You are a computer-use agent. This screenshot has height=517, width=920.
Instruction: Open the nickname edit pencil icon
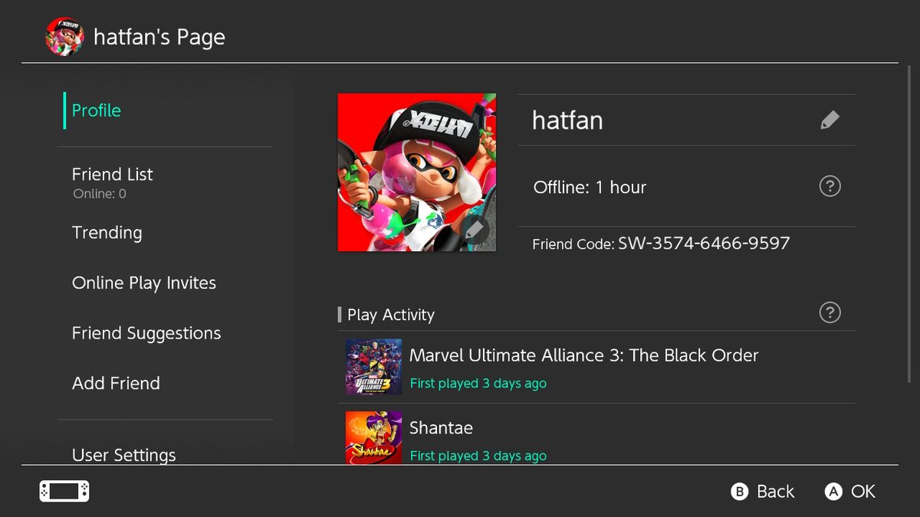pos(830,119)
